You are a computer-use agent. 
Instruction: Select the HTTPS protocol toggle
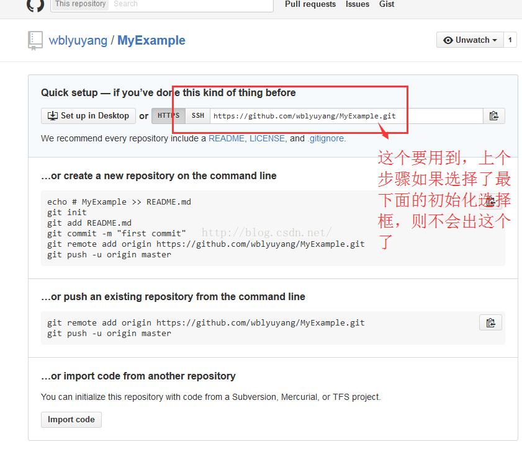168,116
